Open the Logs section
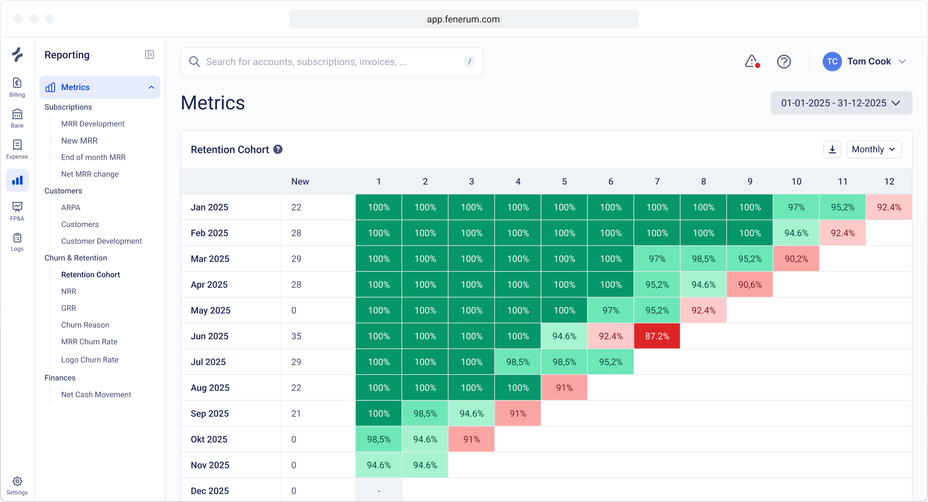This screenshot has height=502, width=928. tap(17, 241)
